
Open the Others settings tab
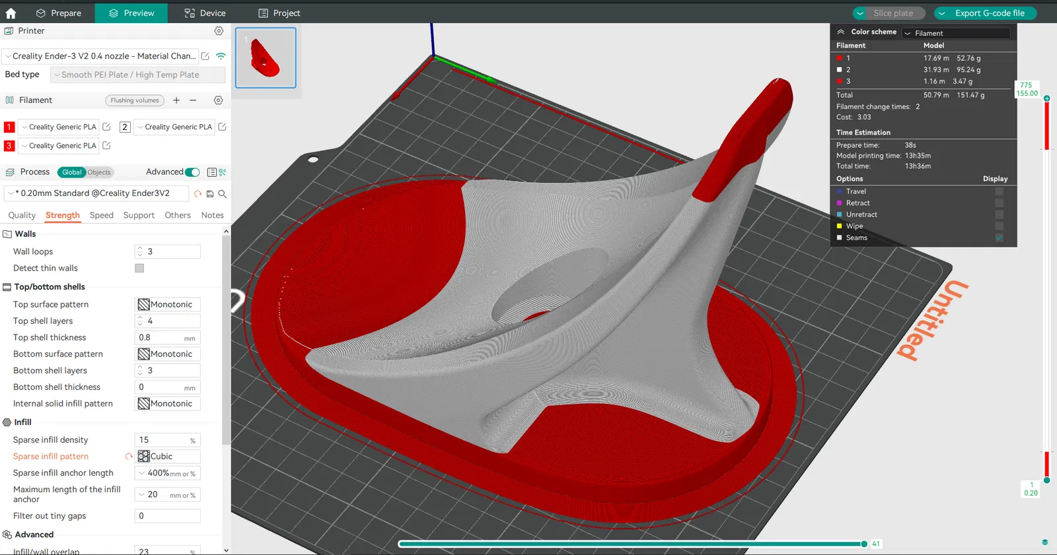click(178, 215)
